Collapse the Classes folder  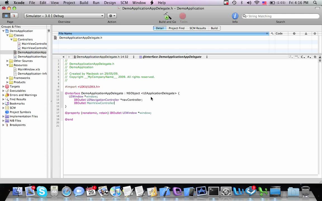7,35
